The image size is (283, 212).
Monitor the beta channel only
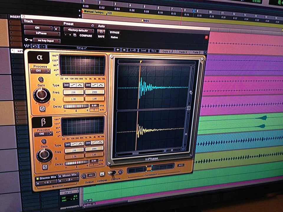69,180
